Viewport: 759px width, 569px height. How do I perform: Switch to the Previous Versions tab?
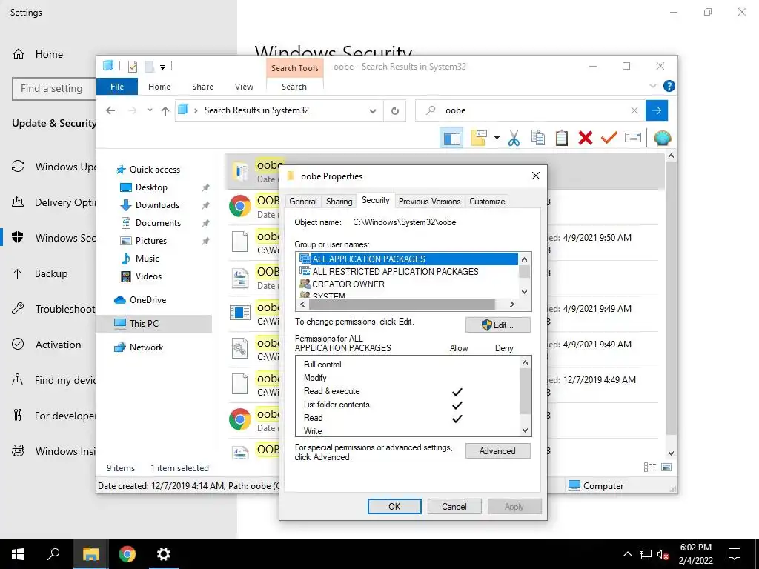429,202
